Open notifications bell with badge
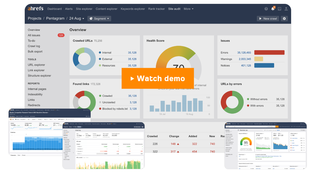Image resolution: width=315 pixels, height=187 pixels. pos(273,9)
